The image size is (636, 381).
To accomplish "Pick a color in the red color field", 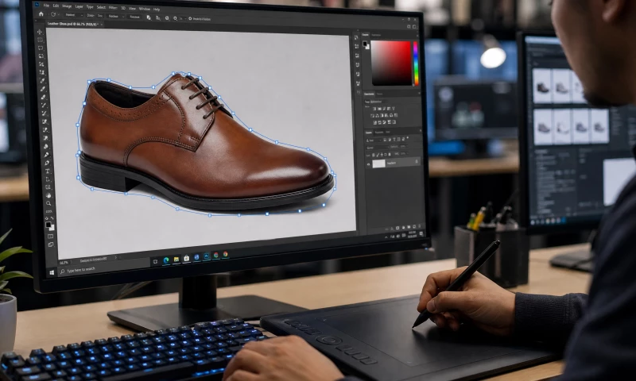I will pyautogui.click(x=392, y=63).
